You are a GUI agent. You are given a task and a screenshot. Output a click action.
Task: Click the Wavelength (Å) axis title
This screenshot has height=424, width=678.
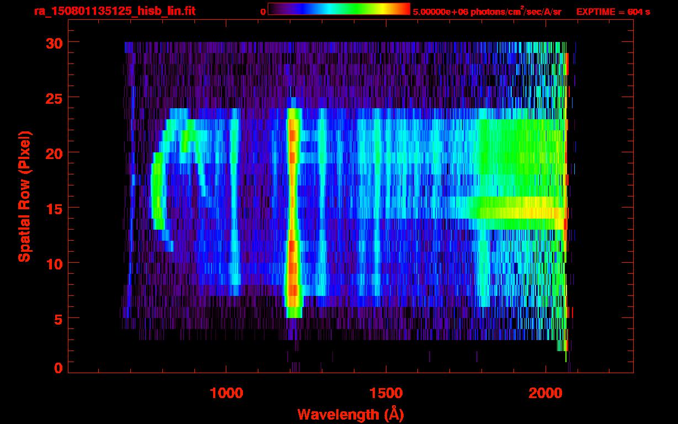coord(349,414)
